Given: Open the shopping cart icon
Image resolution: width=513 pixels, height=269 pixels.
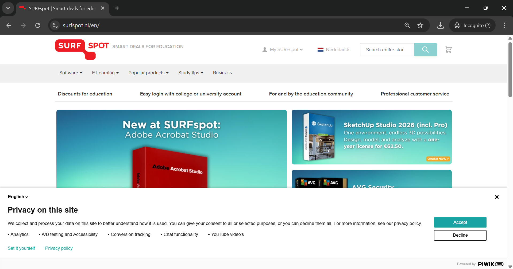Looking at the screenshot, I should (448, 49).
